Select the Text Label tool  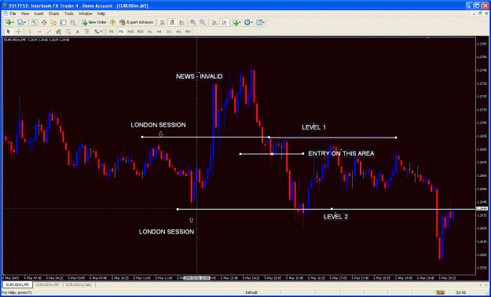coord(87,31)
